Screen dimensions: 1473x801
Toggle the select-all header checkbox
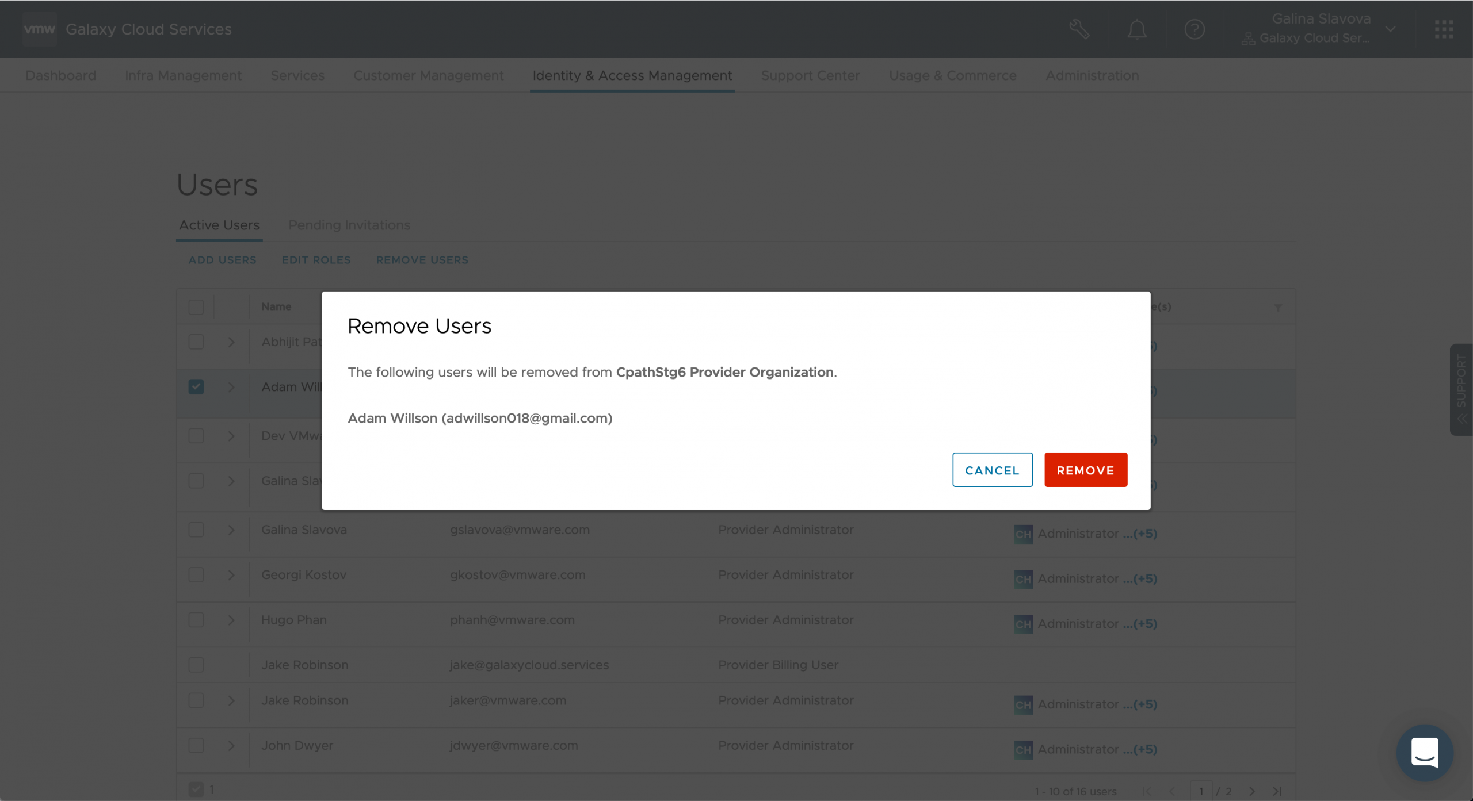pyautogui.click(x=196, y=307)
